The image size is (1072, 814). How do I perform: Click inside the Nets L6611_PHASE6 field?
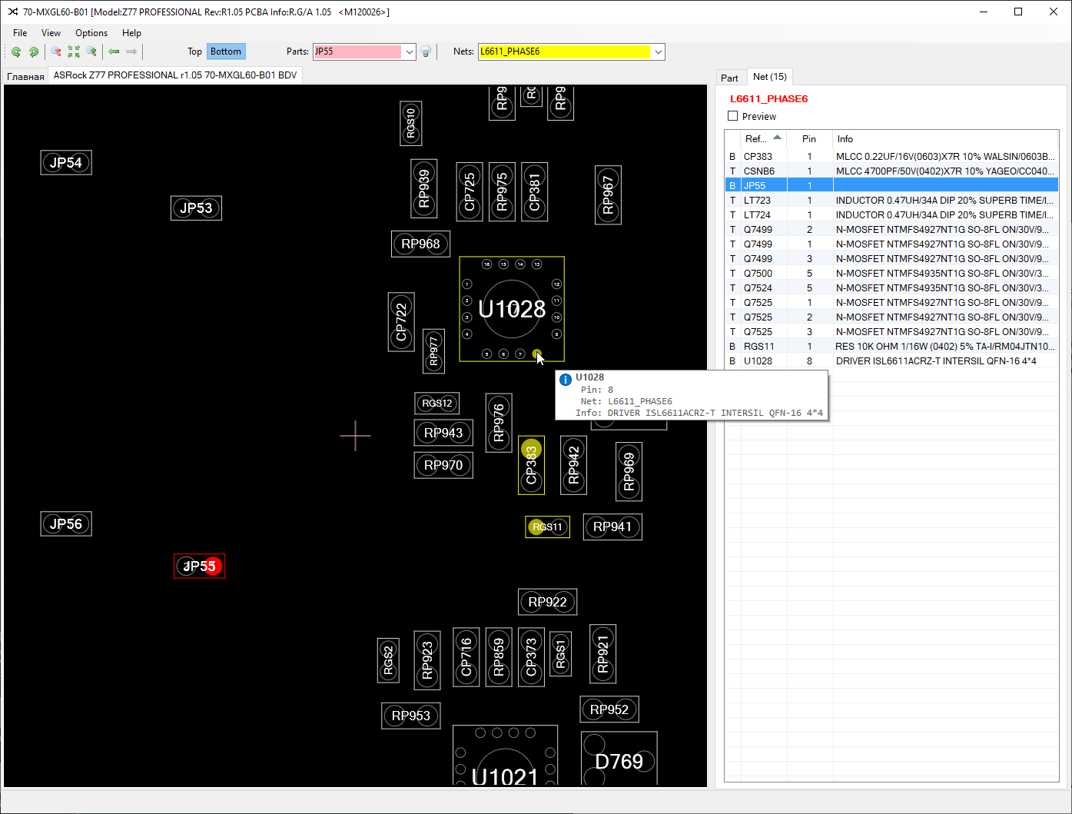click(565, 51)
